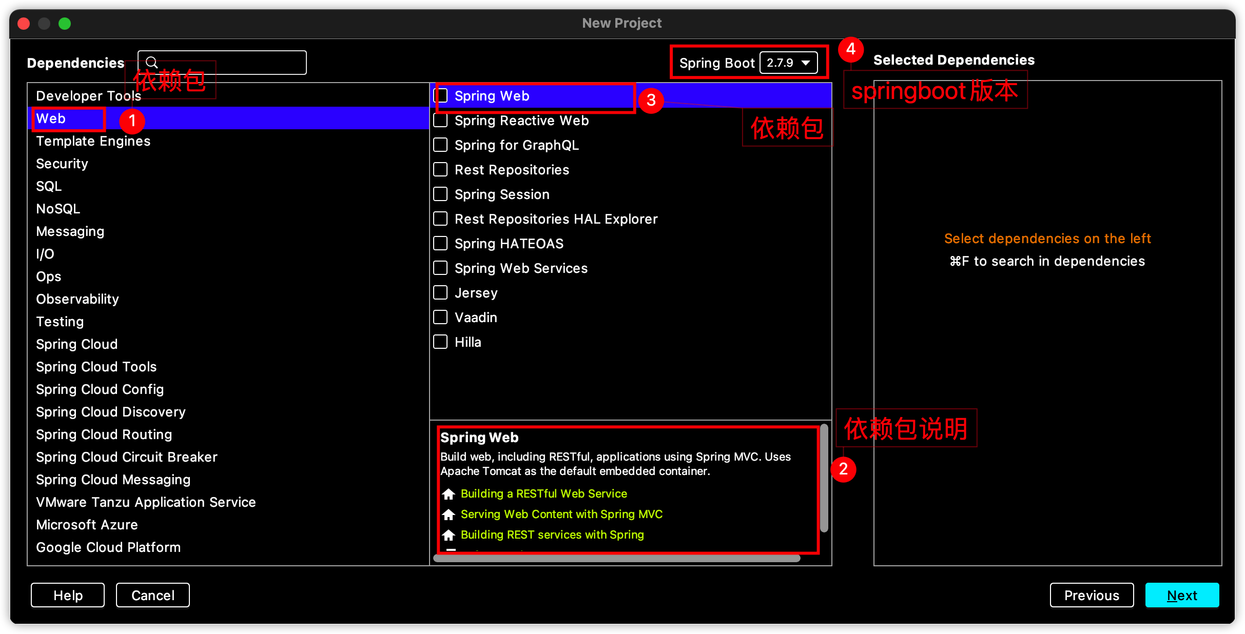This screenshot has width=1245, height=634.
Task: Toggle the Spring Session checkbox
Action: (x=440, y=194)
